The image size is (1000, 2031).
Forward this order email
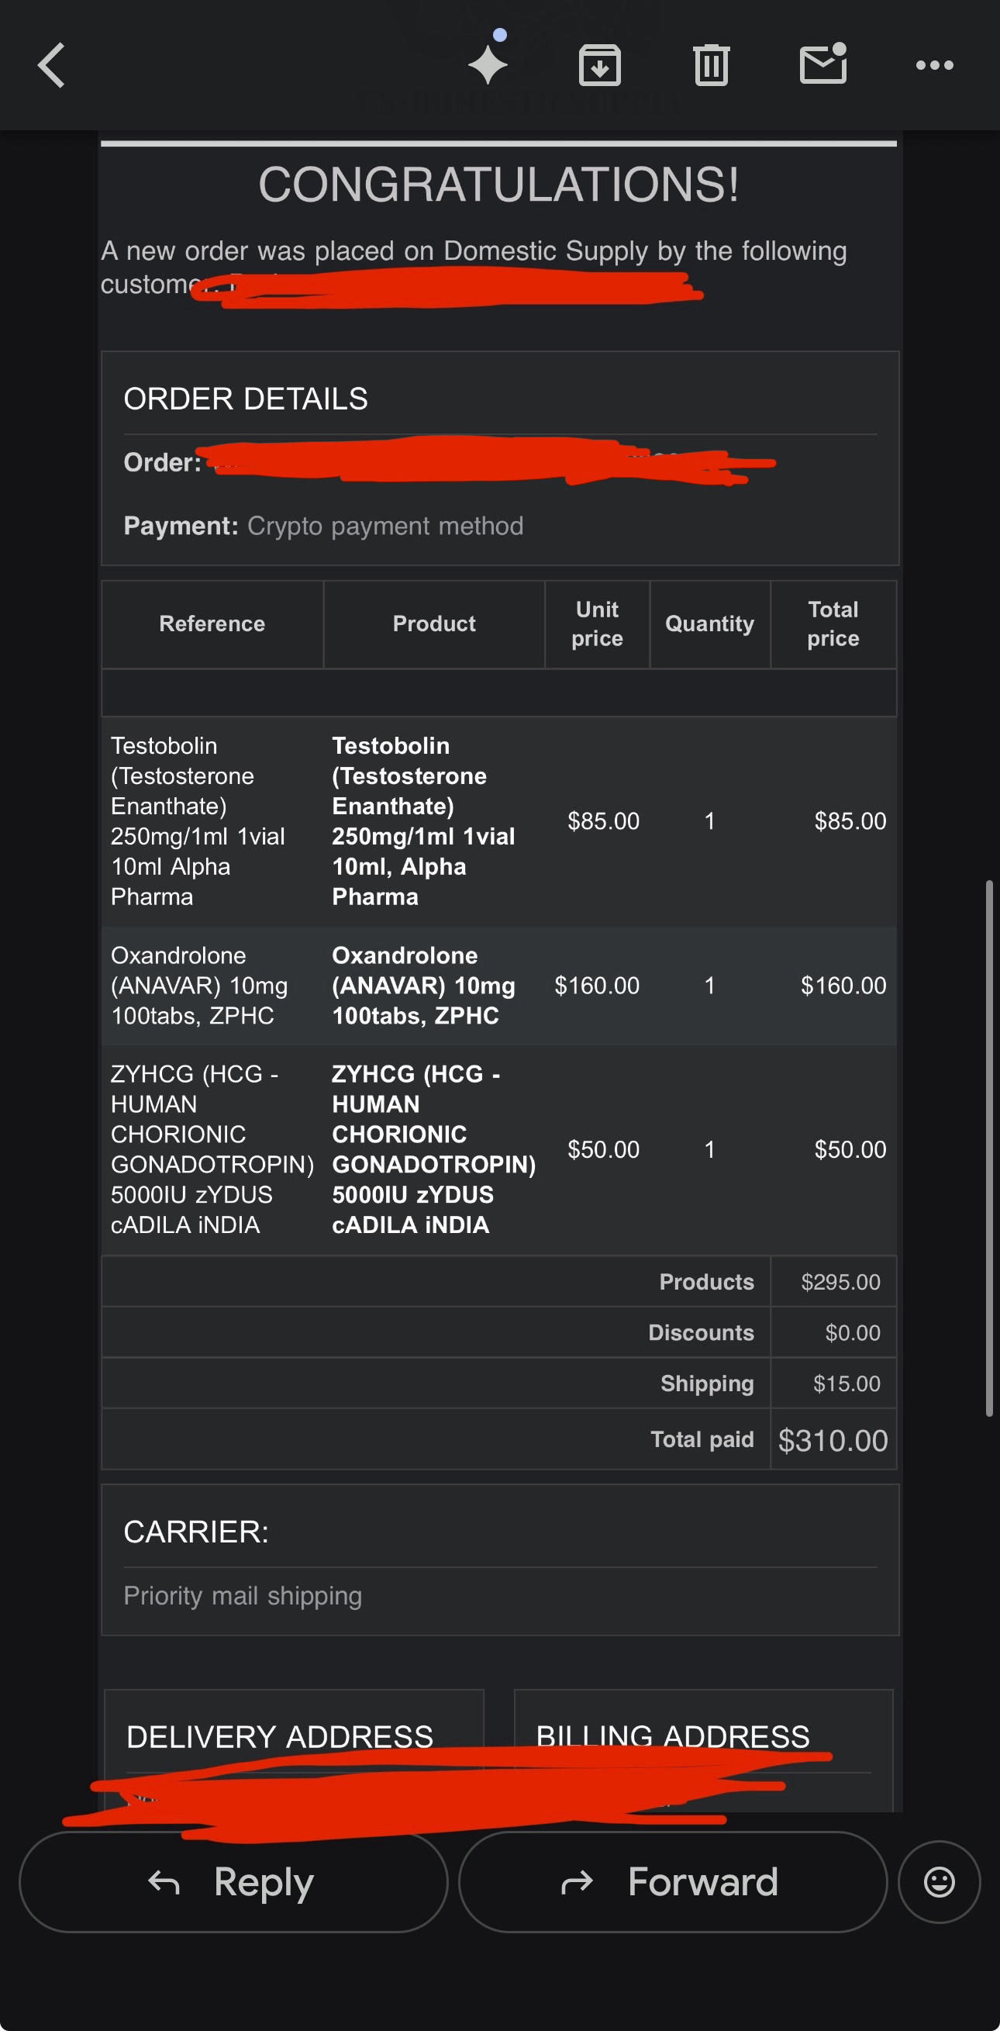(672, 1882)
